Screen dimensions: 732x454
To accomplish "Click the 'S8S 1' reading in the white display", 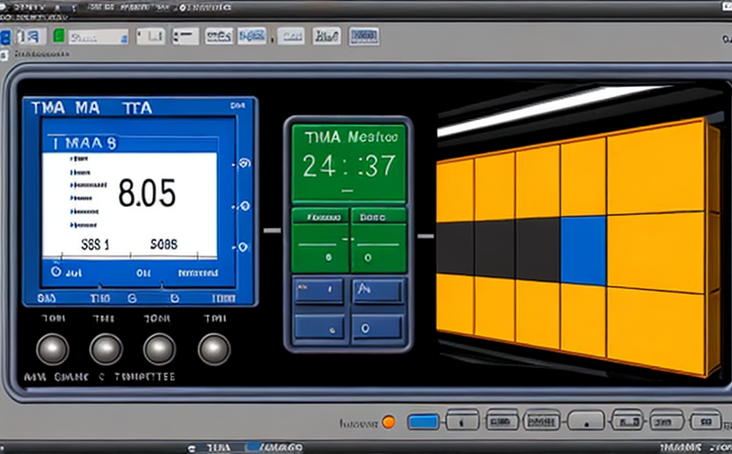I will coord(95,244).
